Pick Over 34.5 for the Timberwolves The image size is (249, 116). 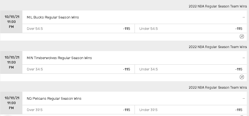pyautogui.click(x=78, y=69)
